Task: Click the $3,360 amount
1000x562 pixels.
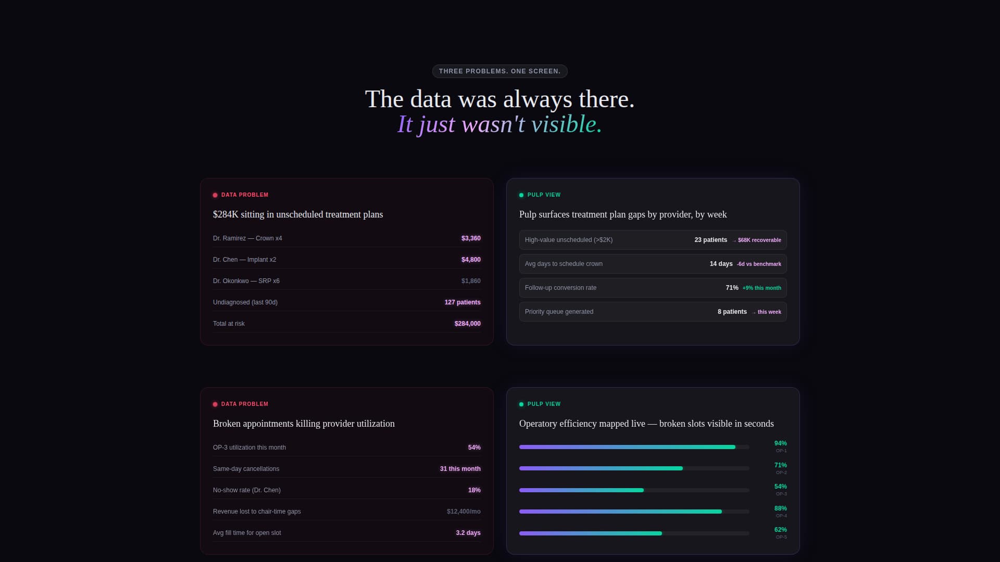Action: (x=471, y=238)
